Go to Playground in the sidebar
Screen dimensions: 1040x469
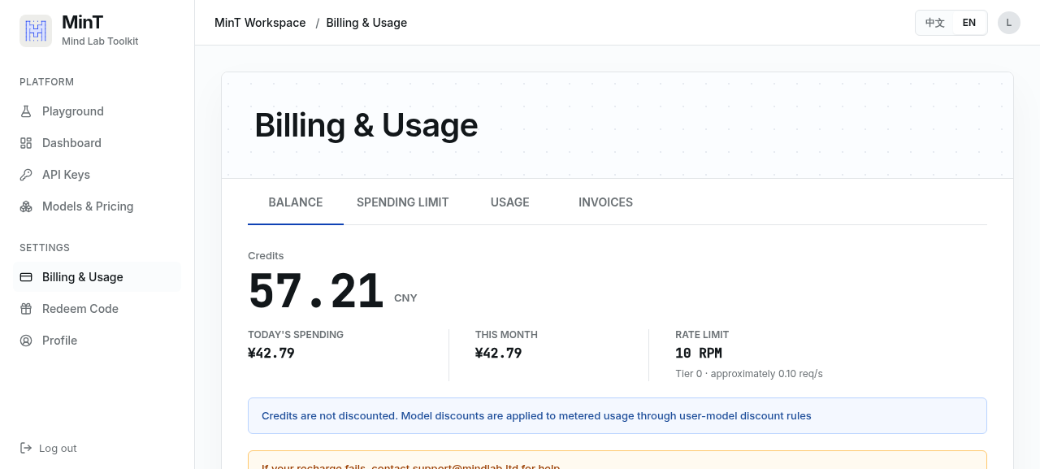(x=97, y=111)
